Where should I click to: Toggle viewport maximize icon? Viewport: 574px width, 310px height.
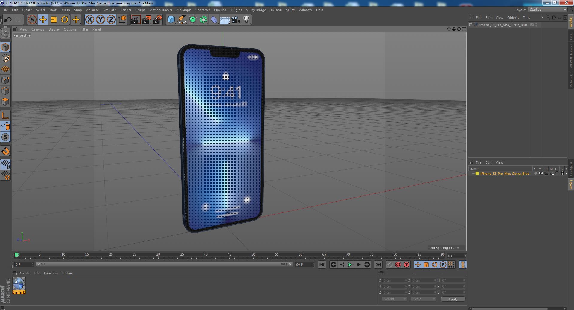click(x=464, y=29)
